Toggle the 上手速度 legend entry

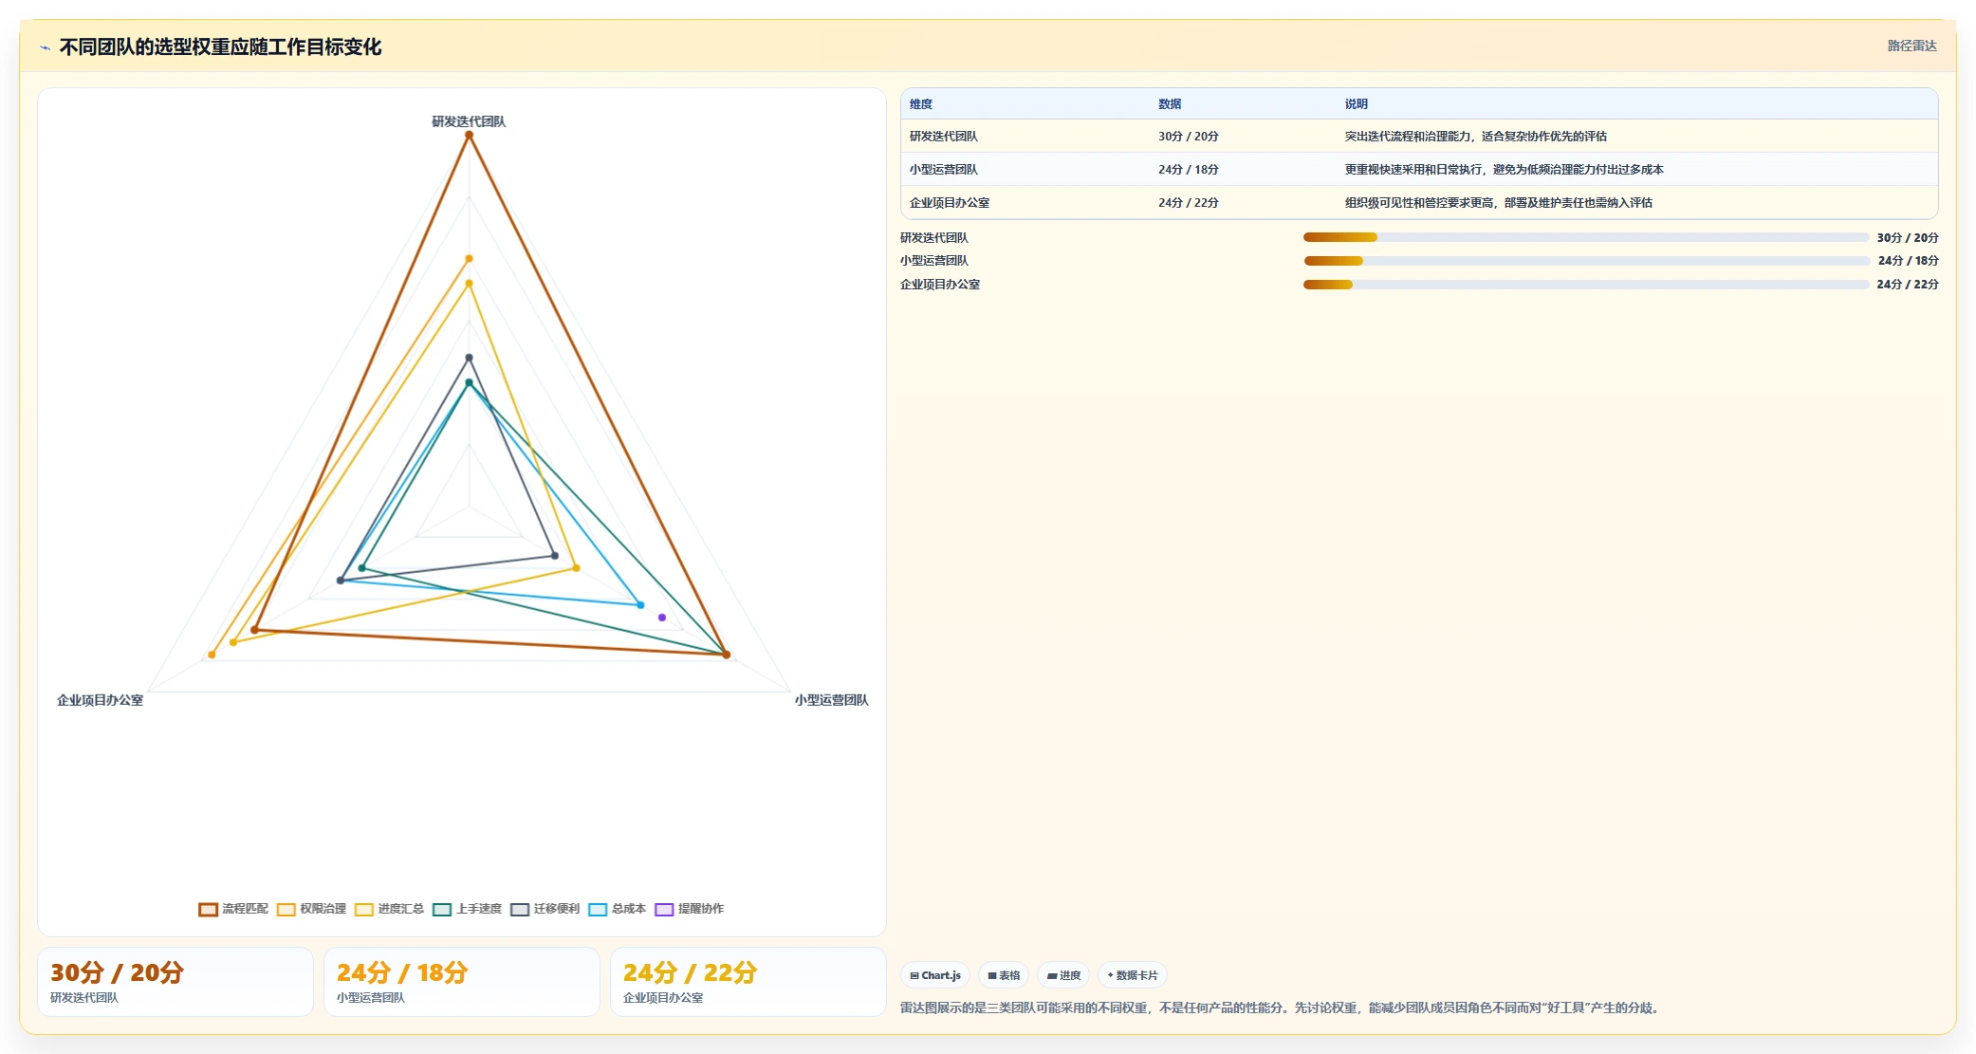pos(467,909)
